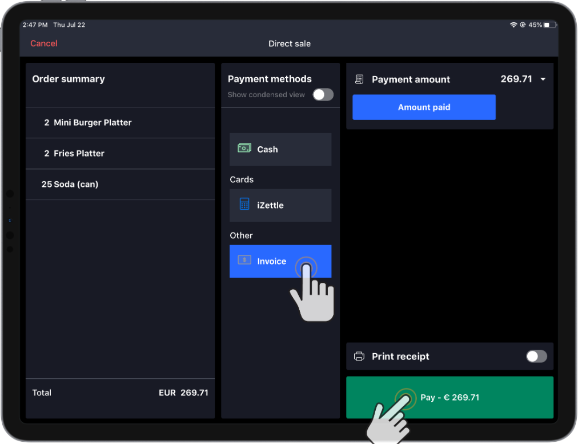Tap the battery icon in status bar
Screen dimensions: 578x444
tap(549, 25)
